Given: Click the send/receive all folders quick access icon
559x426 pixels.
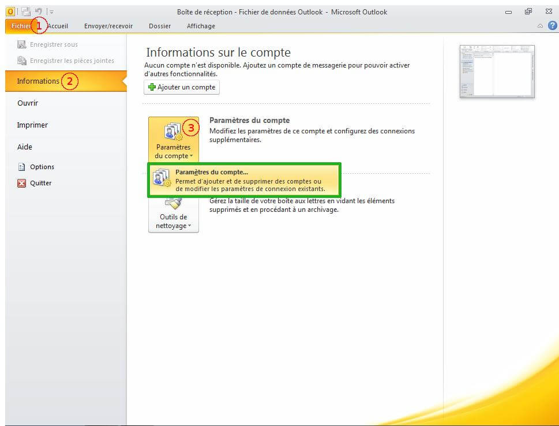Looking at the screenshot, I should pyautogui.click(x=26, y=12).
